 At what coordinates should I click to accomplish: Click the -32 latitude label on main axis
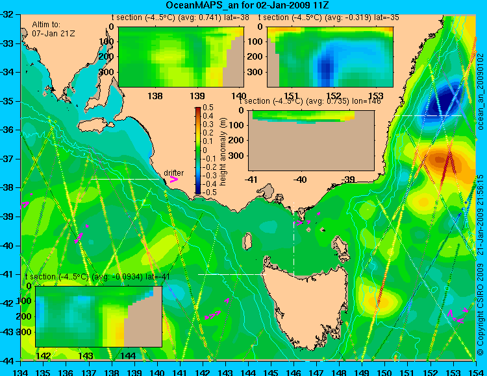pyautogui.click(x=7, y=14)
